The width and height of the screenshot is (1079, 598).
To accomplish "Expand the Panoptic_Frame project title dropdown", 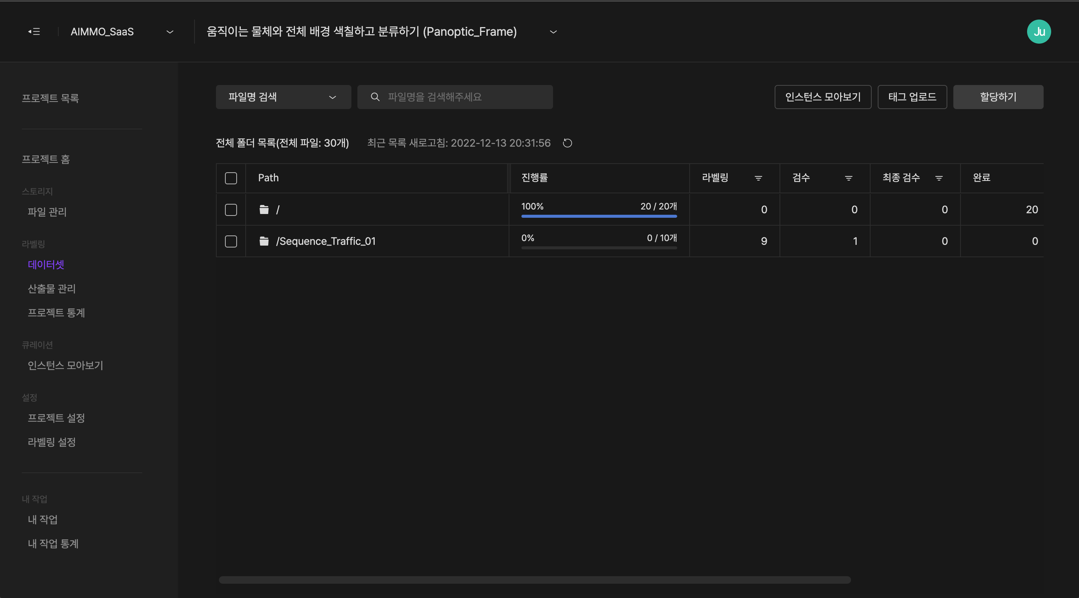I will 553,32.
